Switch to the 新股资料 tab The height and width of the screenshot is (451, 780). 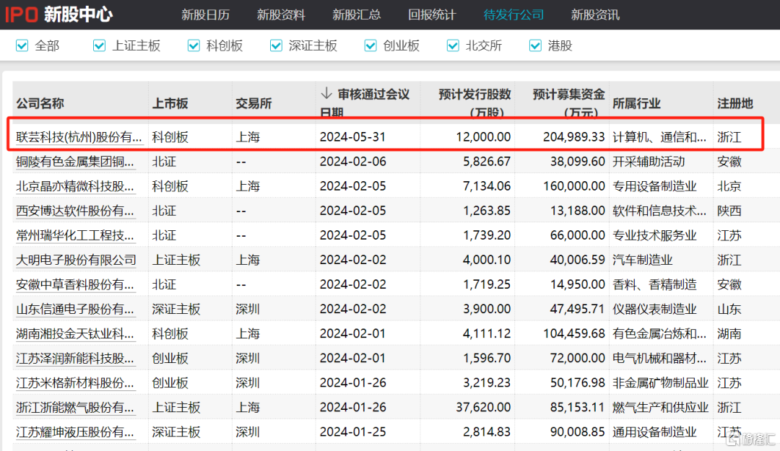(x=281, y=15)
